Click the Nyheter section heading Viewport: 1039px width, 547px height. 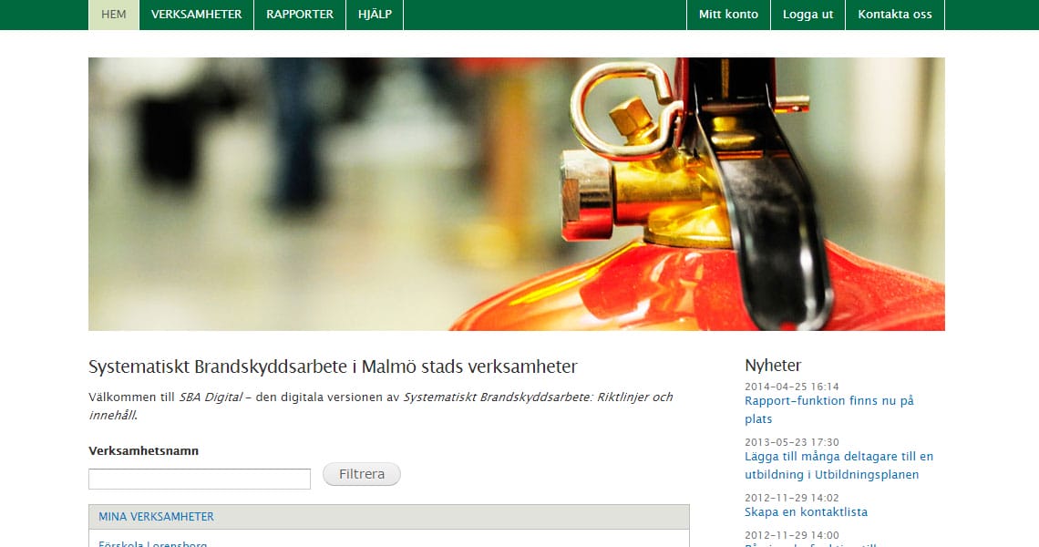[x=772, y=365]
